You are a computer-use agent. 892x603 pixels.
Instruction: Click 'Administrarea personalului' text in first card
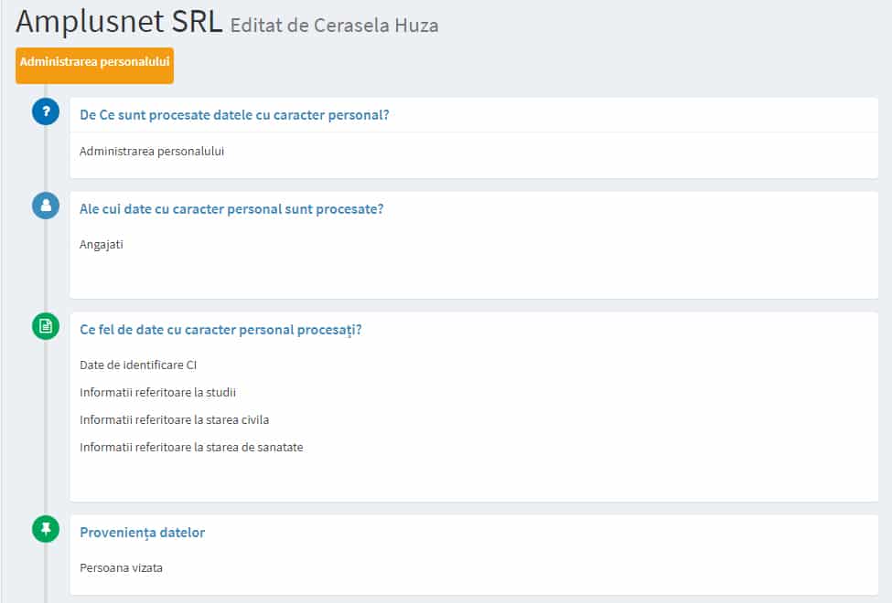point(152,151)
